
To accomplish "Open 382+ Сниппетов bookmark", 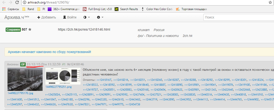I will (x=64, y=9).
